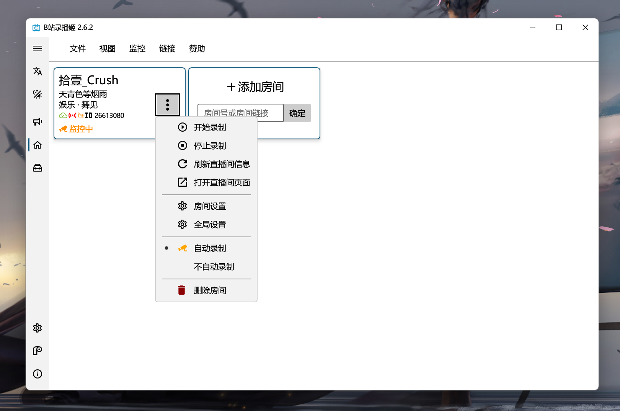Open the 链接 menu
The image size is (620, 411).
[167, 49]
